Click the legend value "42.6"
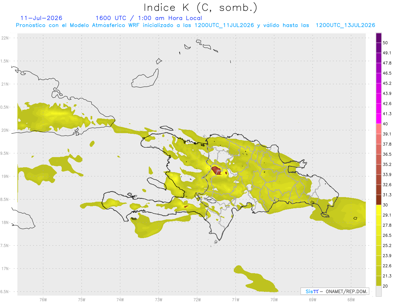The image size is (394, 304). (x=387, y=104)
